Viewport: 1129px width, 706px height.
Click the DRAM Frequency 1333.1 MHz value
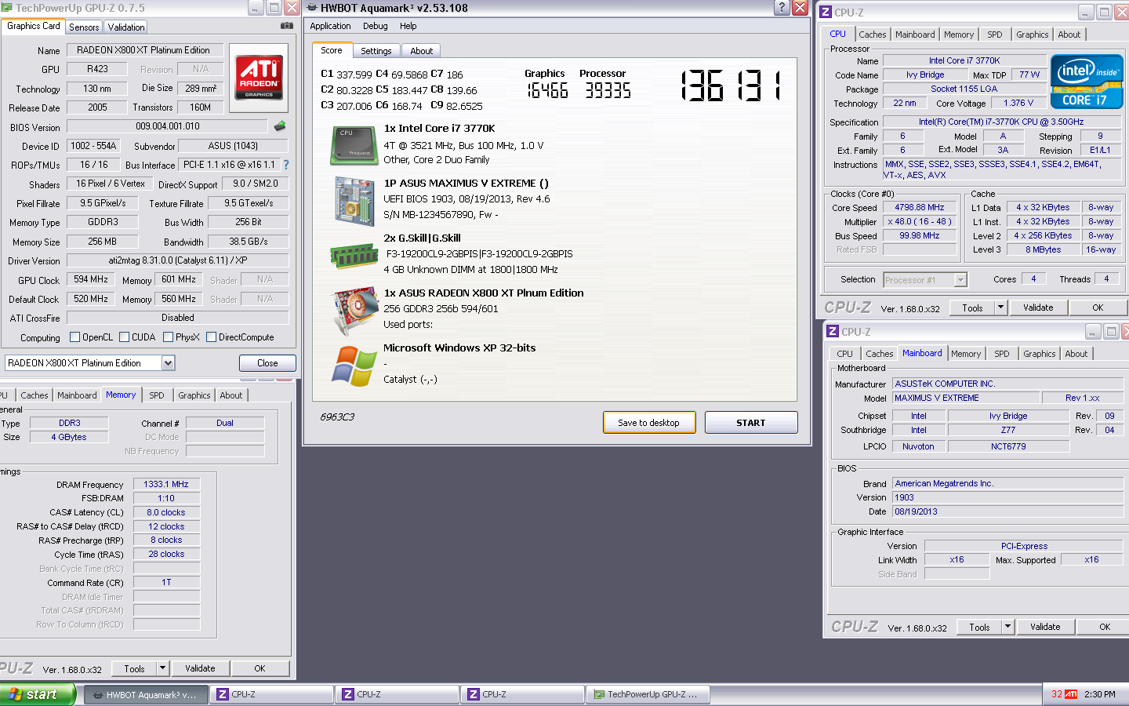[x=166, y=484]
